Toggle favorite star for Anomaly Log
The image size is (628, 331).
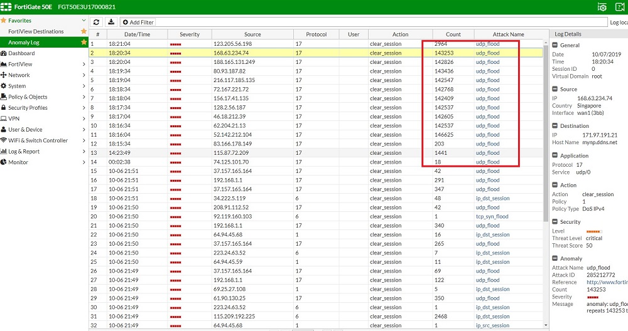coord(84,42)
